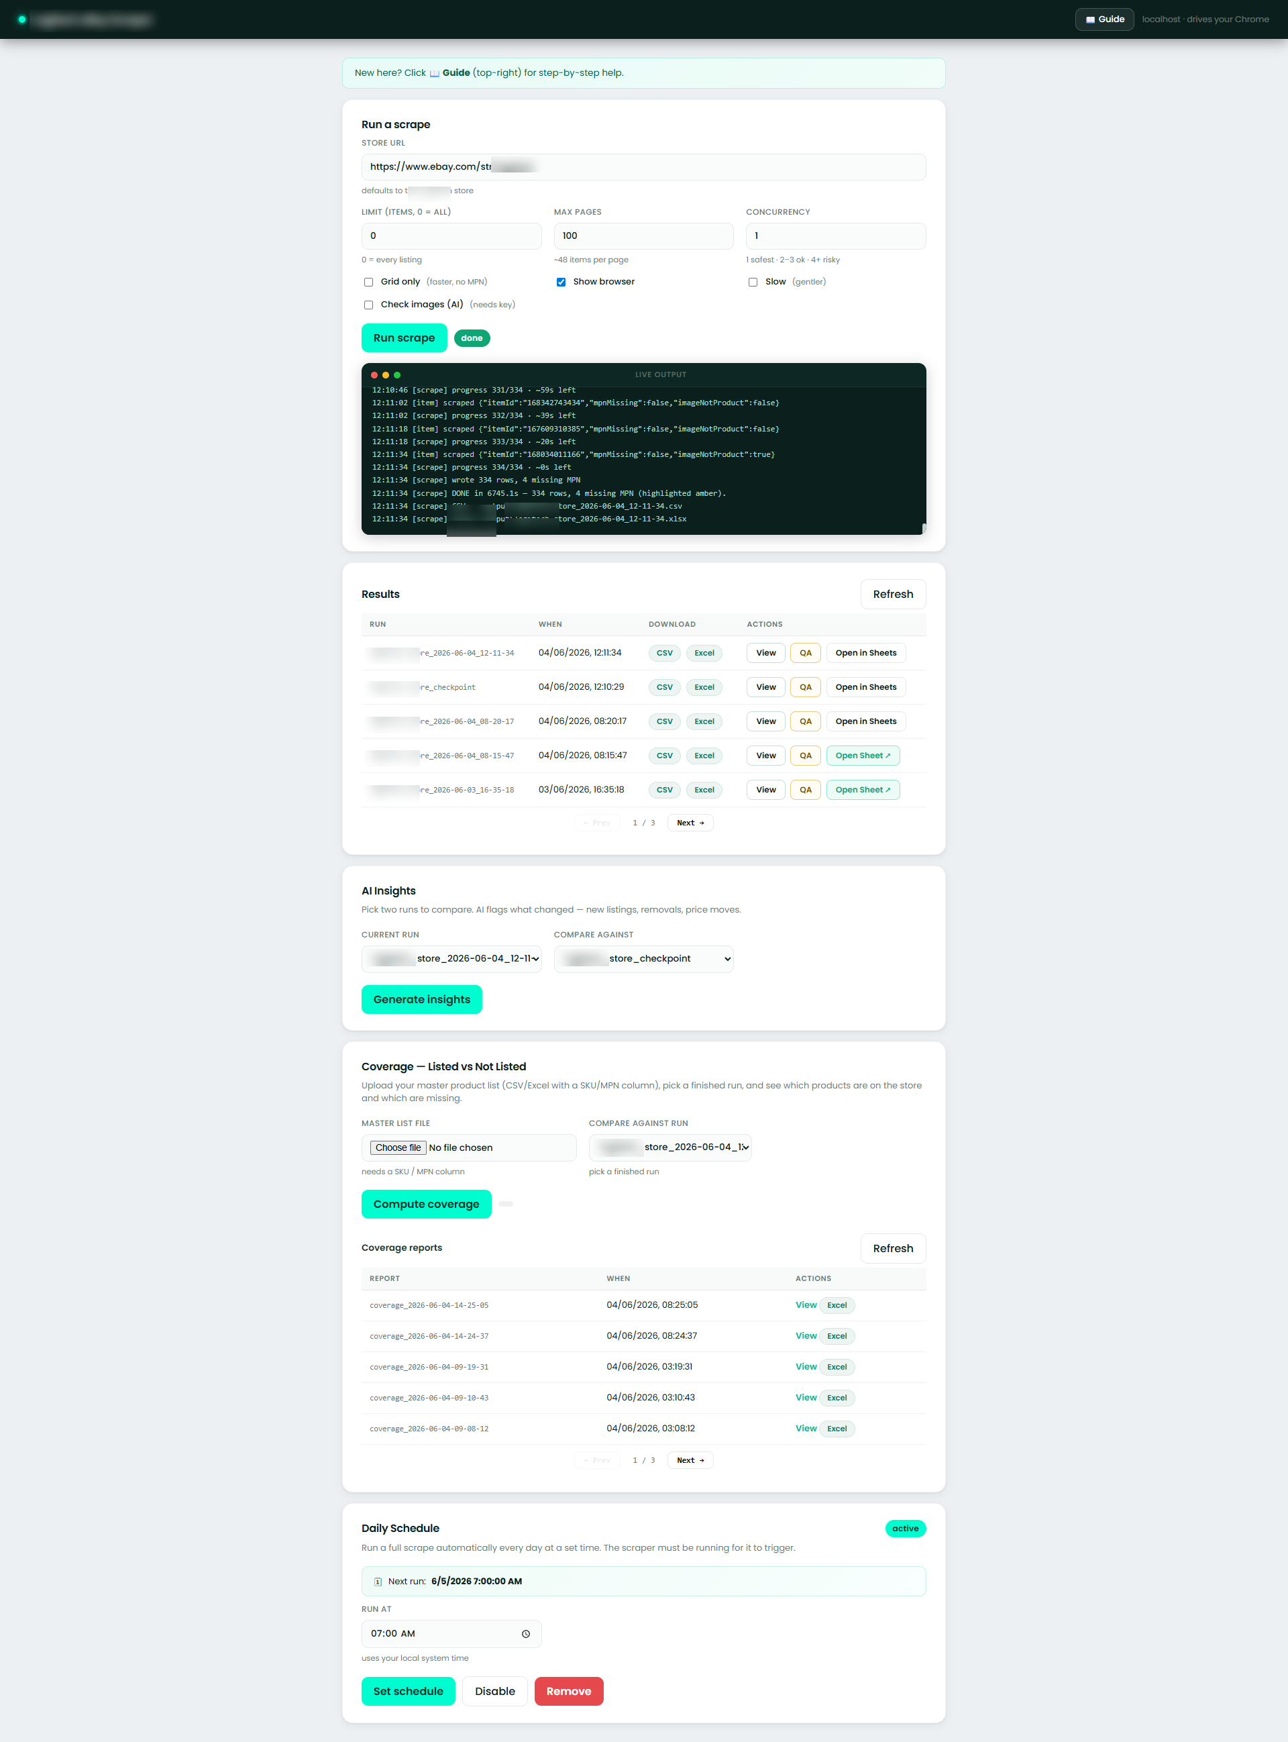Screen dimensions: 1288x1742
Task: Download CSV for the 08:15:47 run
Action: click(x=664, y=756)
